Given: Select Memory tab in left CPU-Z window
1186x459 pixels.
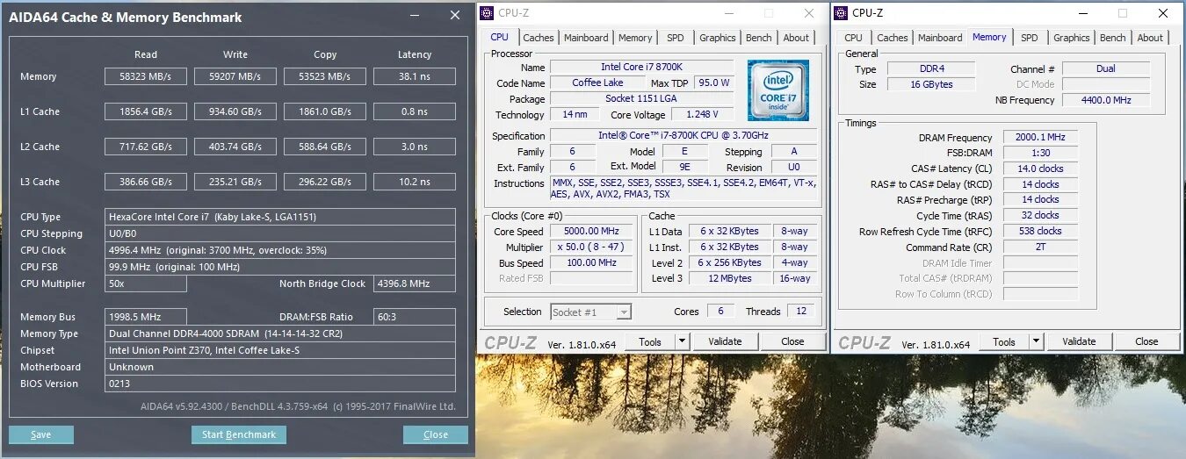Looking at the screenshot, I should pos(635,38).
